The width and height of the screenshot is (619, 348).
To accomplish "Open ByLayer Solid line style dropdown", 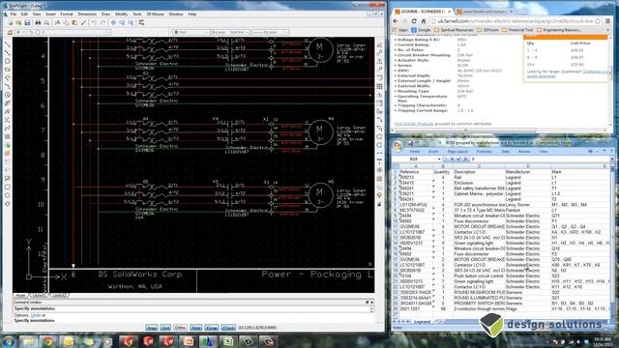I will click(x=247, y=32).
